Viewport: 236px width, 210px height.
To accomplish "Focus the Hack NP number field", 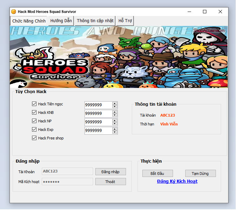I will (x=98, y=122).
